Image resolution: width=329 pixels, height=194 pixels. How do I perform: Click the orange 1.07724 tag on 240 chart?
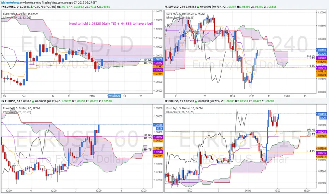(322, 75)
